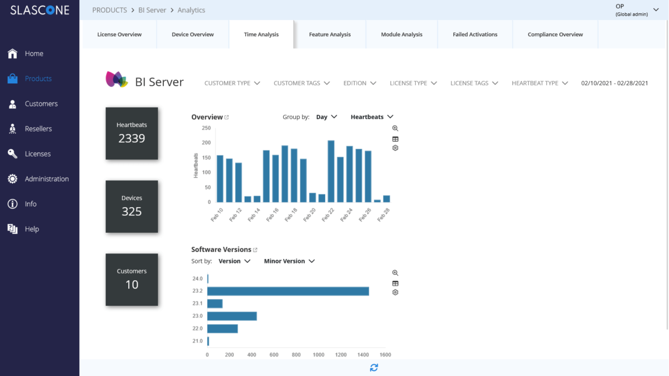Switch to the Feature Analysis tab

coord(329,34)
